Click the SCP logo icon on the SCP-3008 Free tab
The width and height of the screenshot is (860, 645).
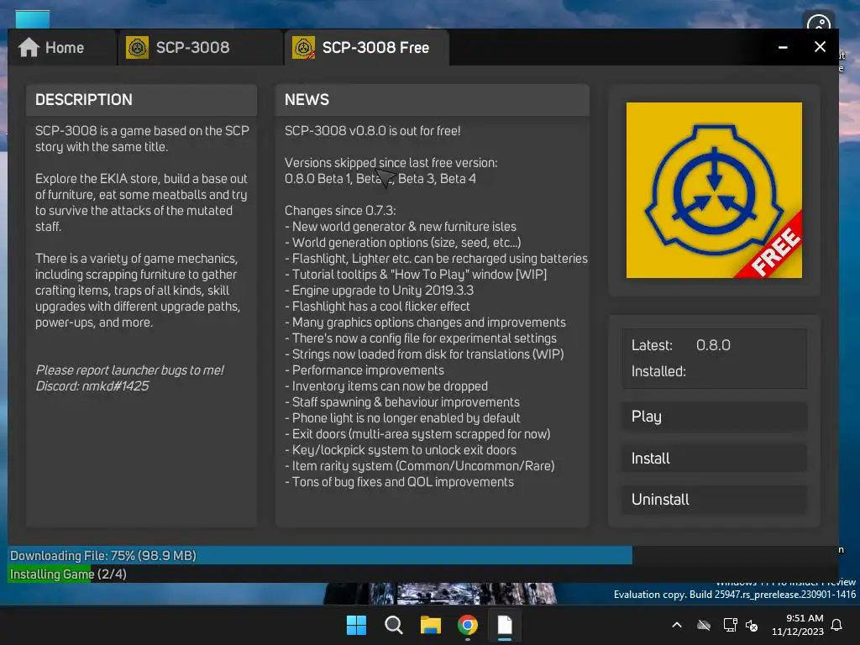pos(303,48)
